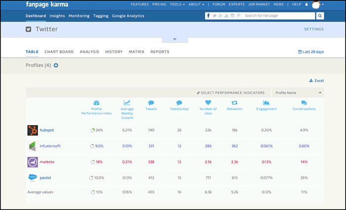This screenshot has width=346, height=210.
Task: Export the table via Excel link
Action: click(317, 80)
